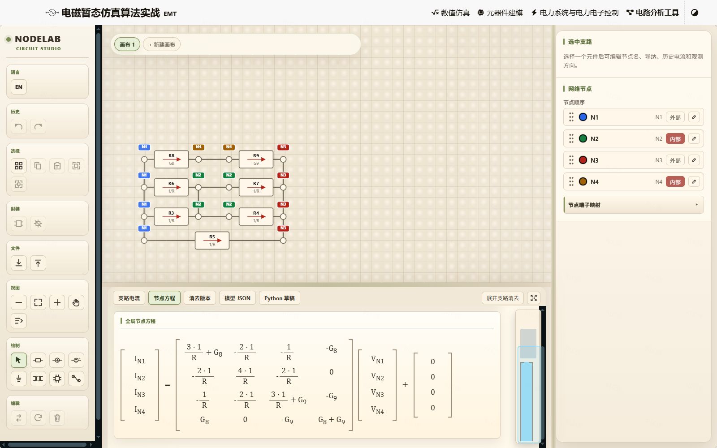Click the zoom in plus icon
Image resolution: width=717 pixels, height=448 pixels.
tap(57, 302)
